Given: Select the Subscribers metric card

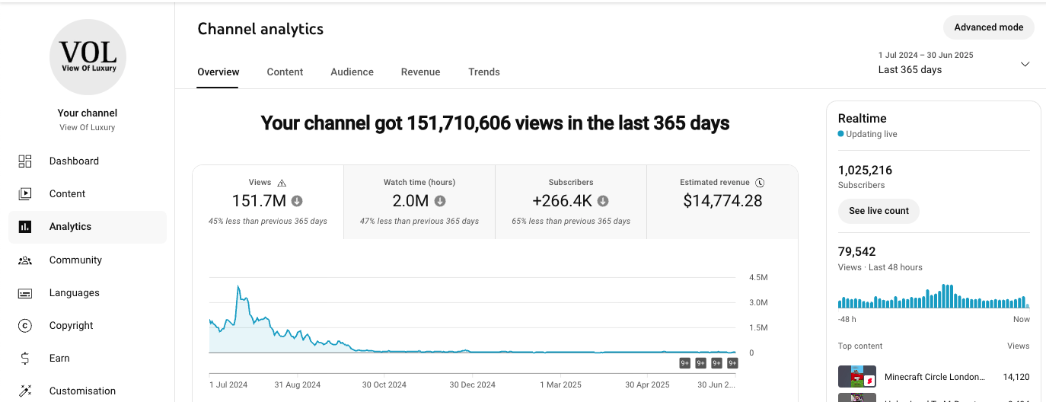Looking at the screenshot, I should pyautogui.click(x=570, y=202).
